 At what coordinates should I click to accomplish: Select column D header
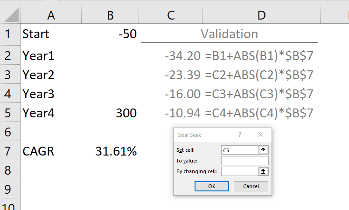[x=261, y=15]
